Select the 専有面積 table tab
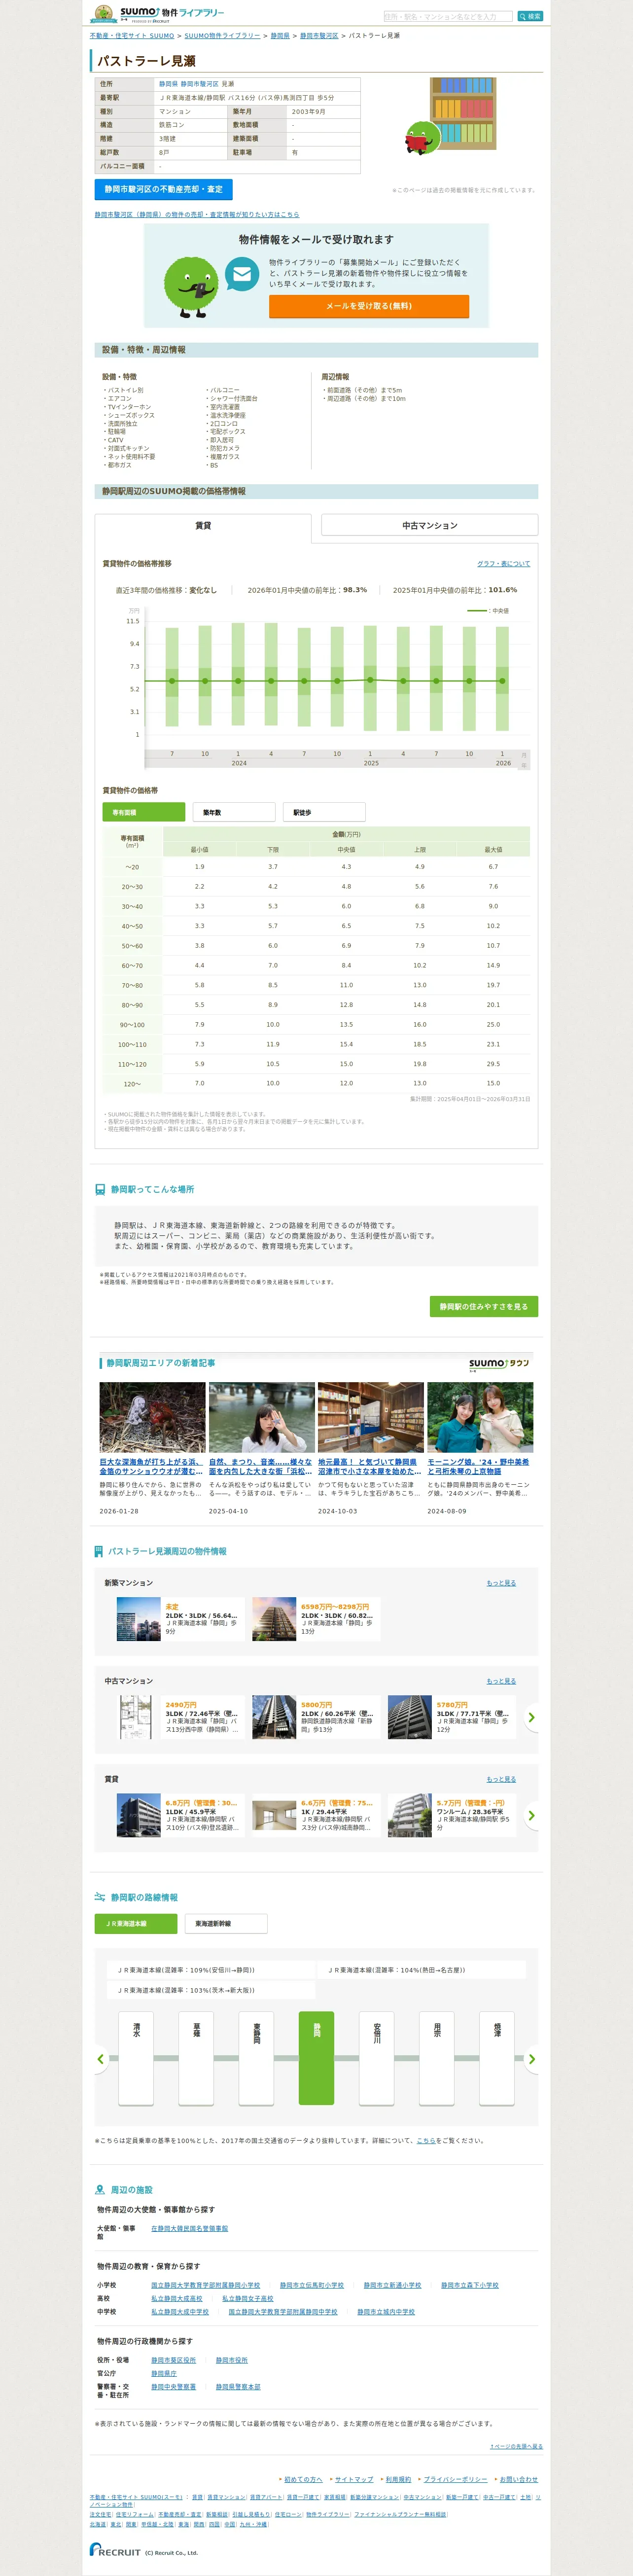Image resolution: width=633 pixels, height=2576 pixels. point(144,812)
